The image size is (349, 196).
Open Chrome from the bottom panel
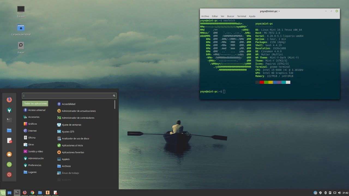(32, 193)
